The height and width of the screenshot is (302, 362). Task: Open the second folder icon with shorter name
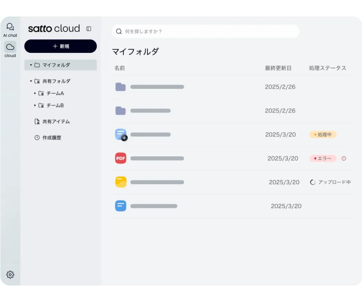click(121, 111)
